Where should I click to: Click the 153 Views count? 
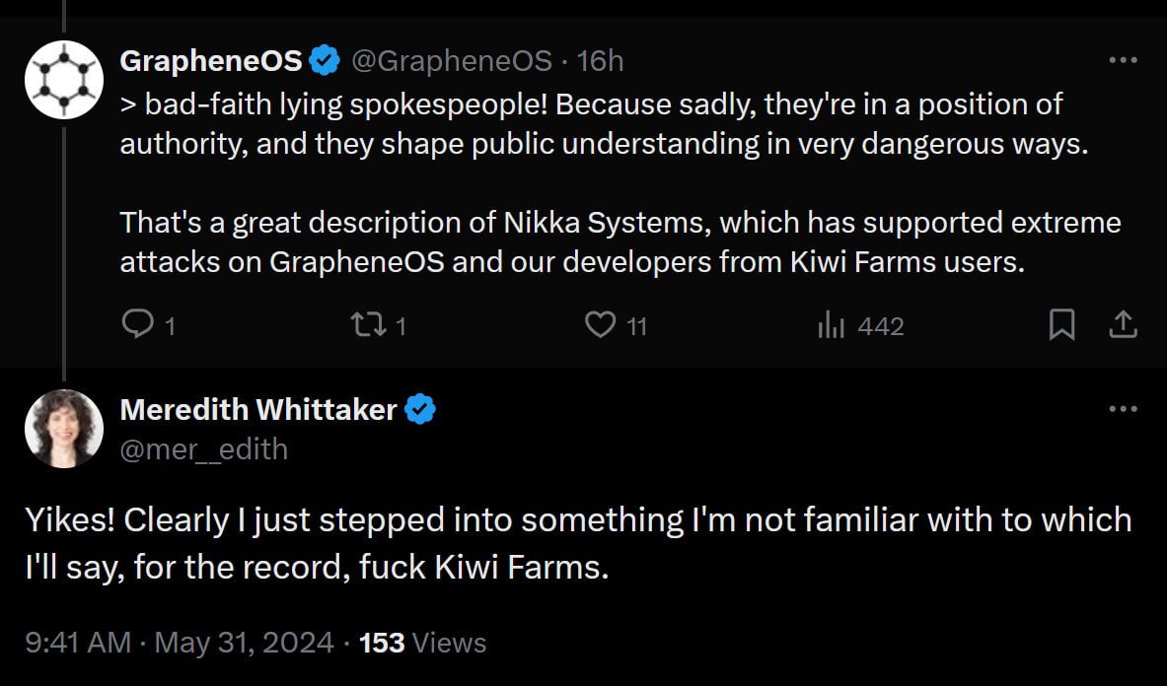click(422, 643)
